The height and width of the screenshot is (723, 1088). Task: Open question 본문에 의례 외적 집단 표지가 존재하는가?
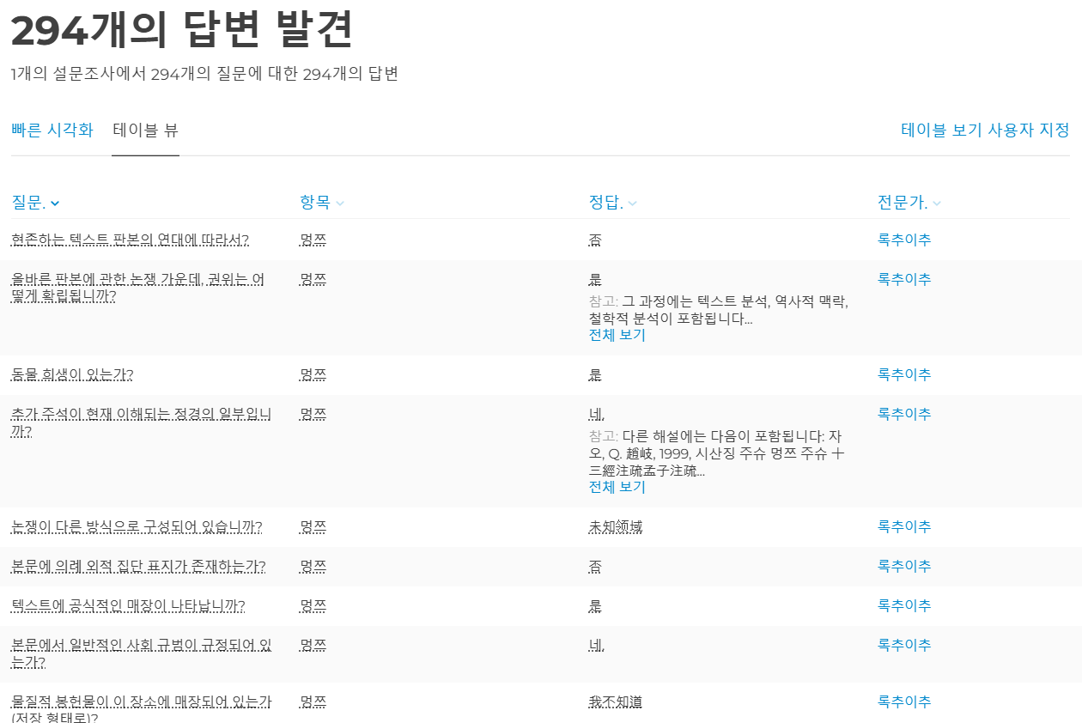click(138, 566)
